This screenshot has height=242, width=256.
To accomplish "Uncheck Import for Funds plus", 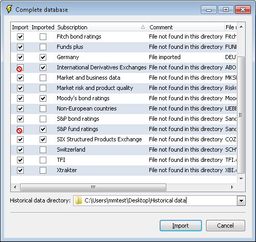I will point(20,47).
